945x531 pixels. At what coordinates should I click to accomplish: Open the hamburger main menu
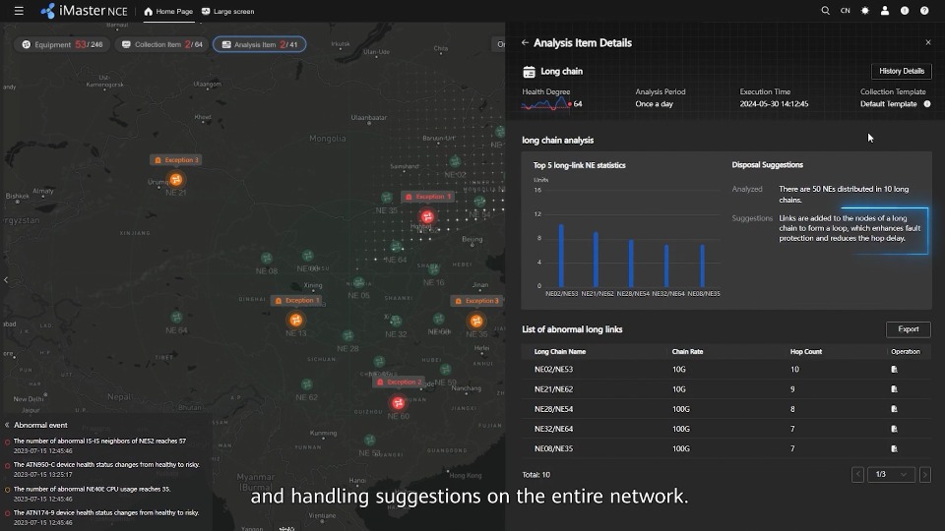click(19, 11)
